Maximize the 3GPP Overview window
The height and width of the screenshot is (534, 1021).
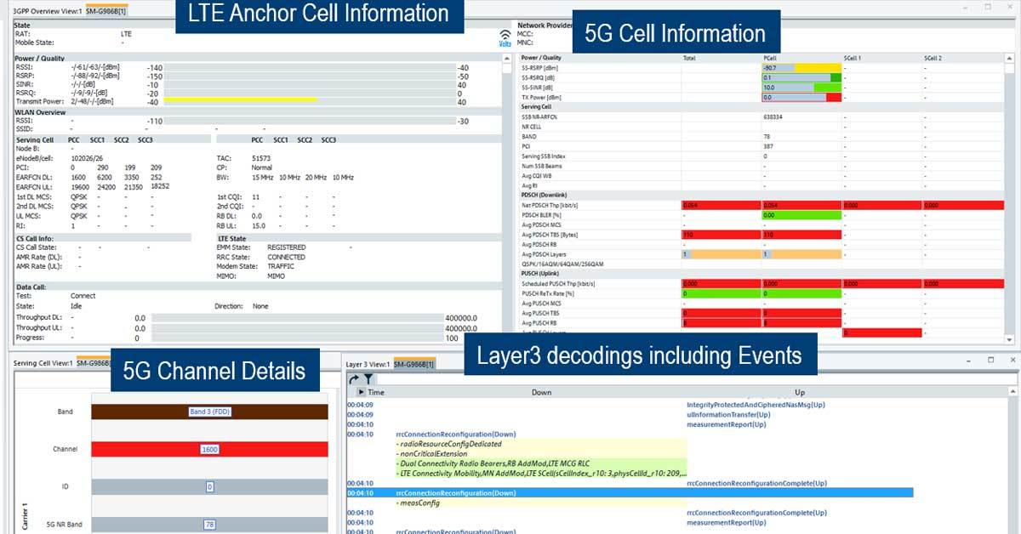click(x=987, y=6)
